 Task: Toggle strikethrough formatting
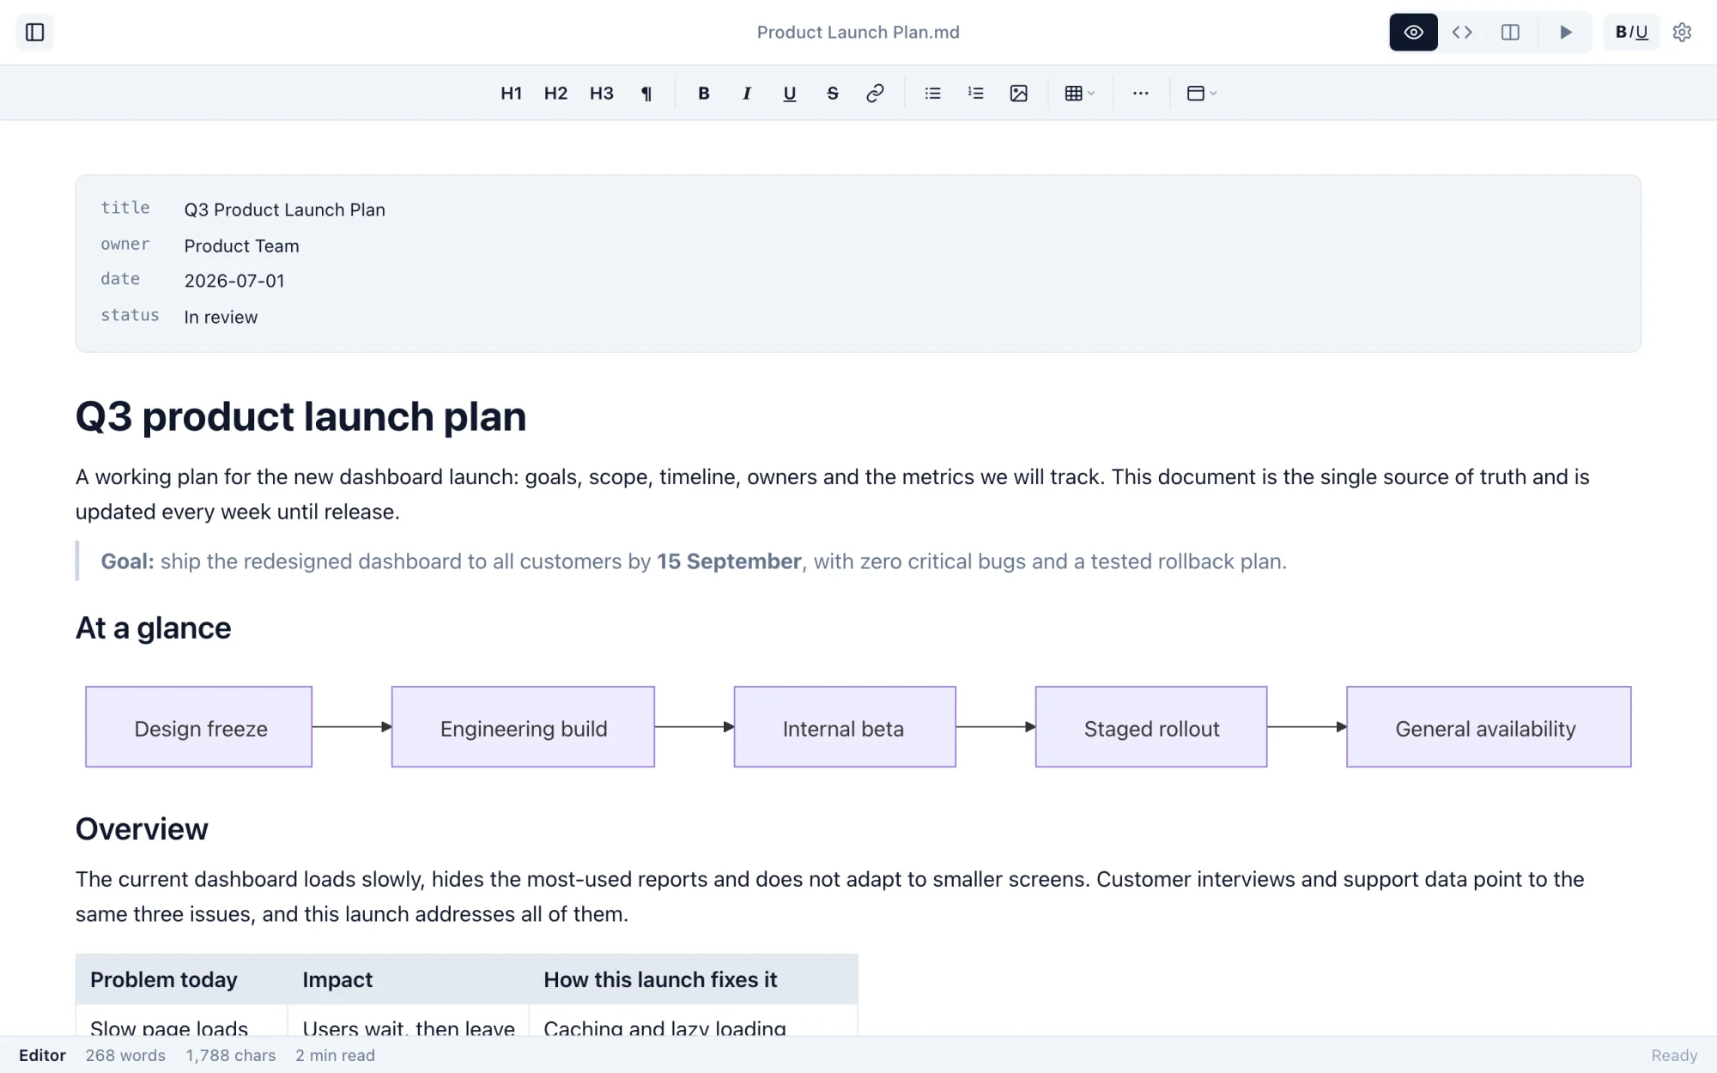click(833, 94)
